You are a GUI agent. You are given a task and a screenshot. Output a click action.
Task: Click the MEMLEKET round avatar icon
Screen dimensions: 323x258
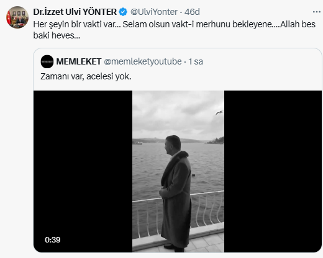(x=47, y=61)
